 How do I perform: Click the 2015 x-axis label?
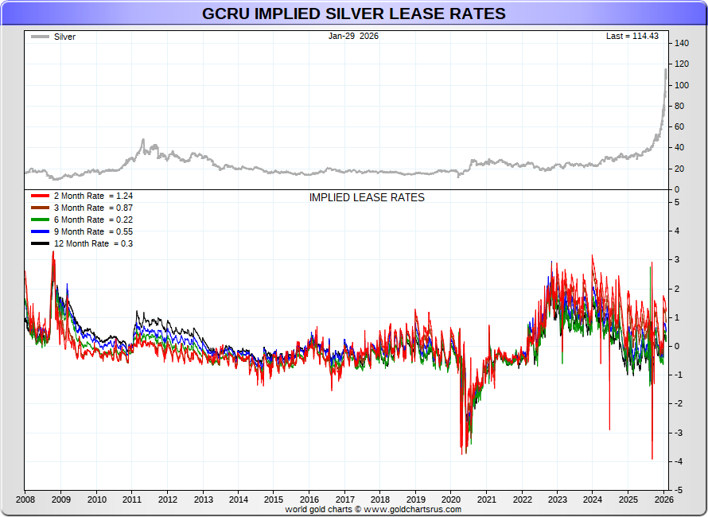click(x=274, y=500)
